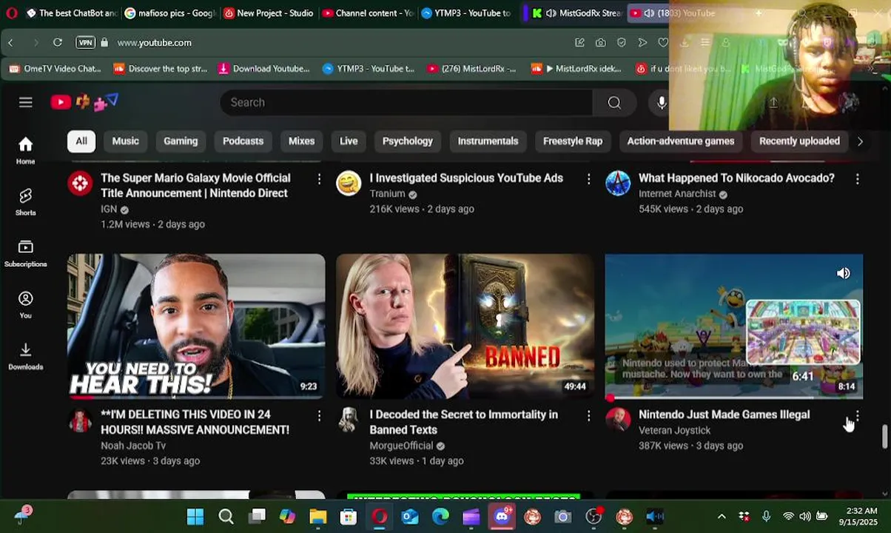Screen dimensions: 891x533
Task: Open options for Nikocado Avocado video
Action: pos(857,179)
